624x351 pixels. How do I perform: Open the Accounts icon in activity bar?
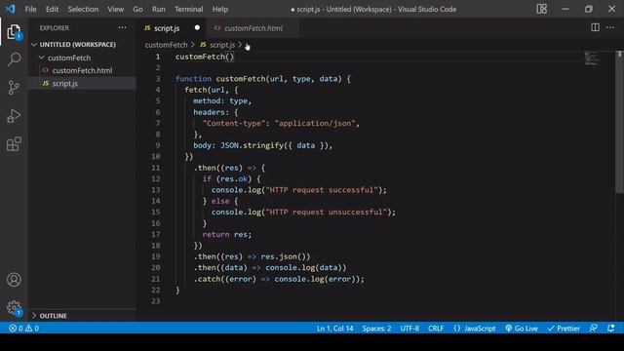pyautogui.click(x=14, y=280)
